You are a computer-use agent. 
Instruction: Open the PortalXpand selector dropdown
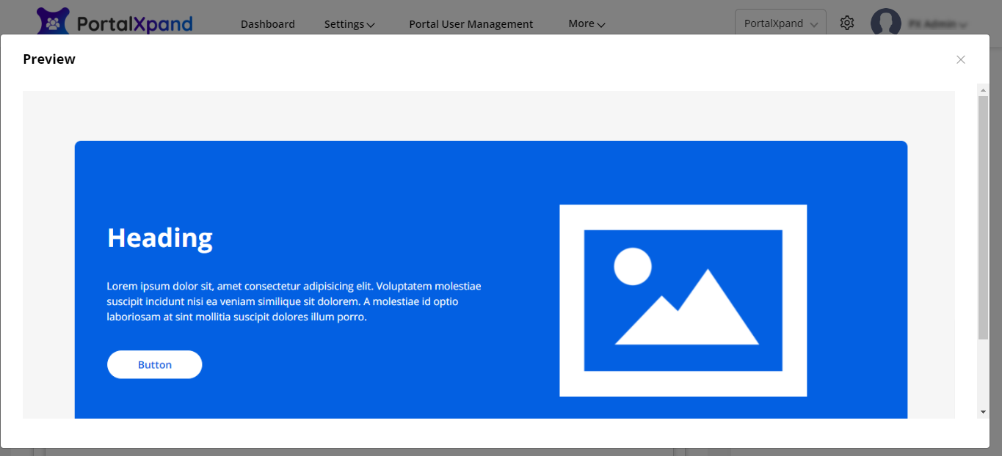(x=780, y=23)
